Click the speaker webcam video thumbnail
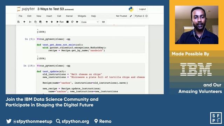Screen dimensions: 224x126 197,25
